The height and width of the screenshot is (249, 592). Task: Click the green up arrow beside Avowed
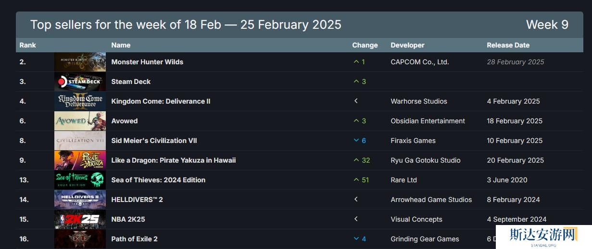click(x=356, y=121)
